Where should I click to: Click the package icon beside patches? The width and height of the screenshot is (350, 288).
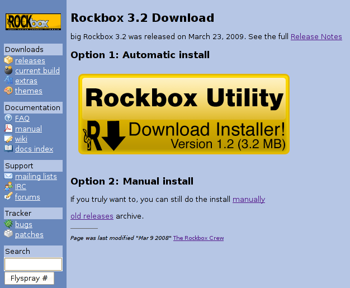pos(8,234)
